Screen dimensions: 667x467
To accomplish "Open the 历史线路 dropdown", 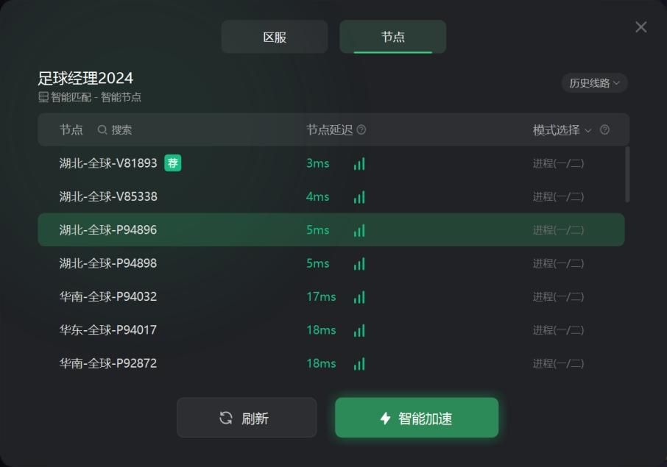I will pos(594,83).
